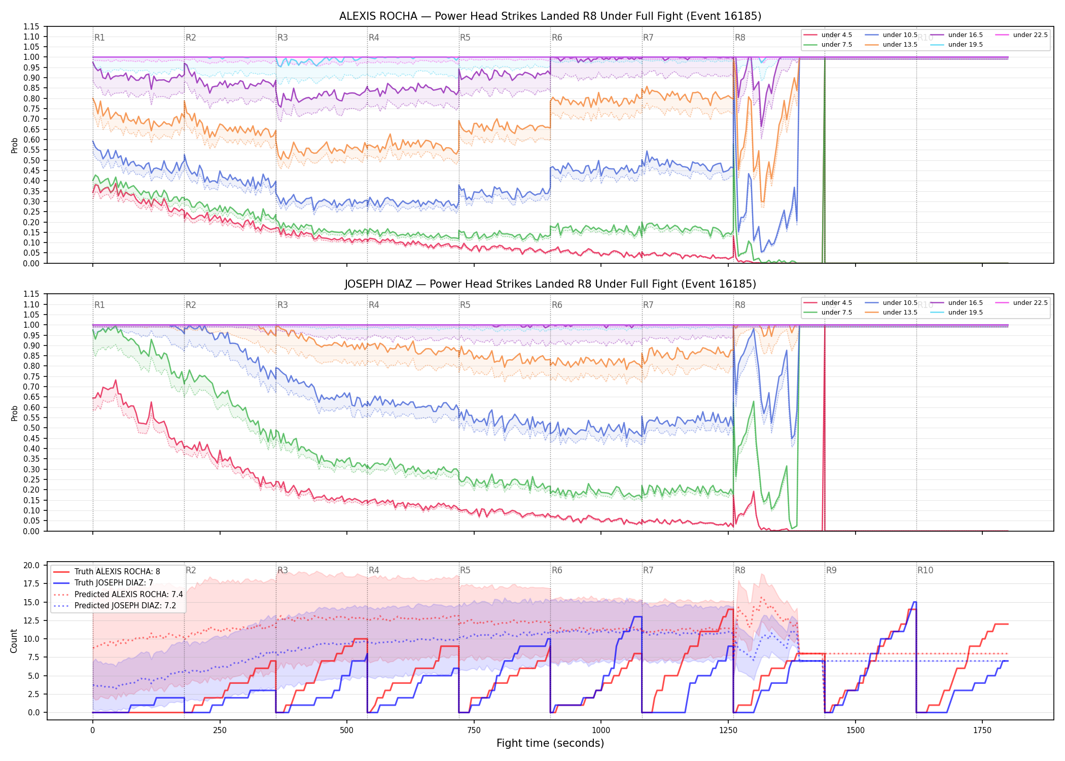Click the R9 round marker in count chart

pyautogui.click(x=831, y=570)
